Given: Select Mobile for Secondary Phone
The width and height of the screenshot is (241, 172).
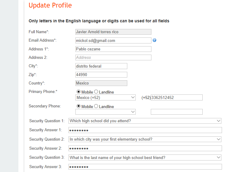Looking at the screenshot, I should coord(79,106).
